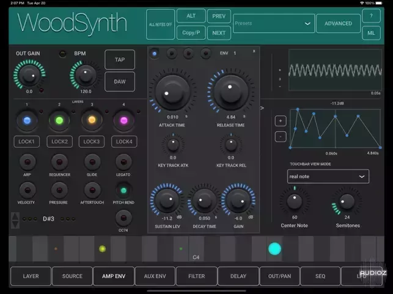
Task: Click the C4 key on touchbar
Action: click(196, 248)
